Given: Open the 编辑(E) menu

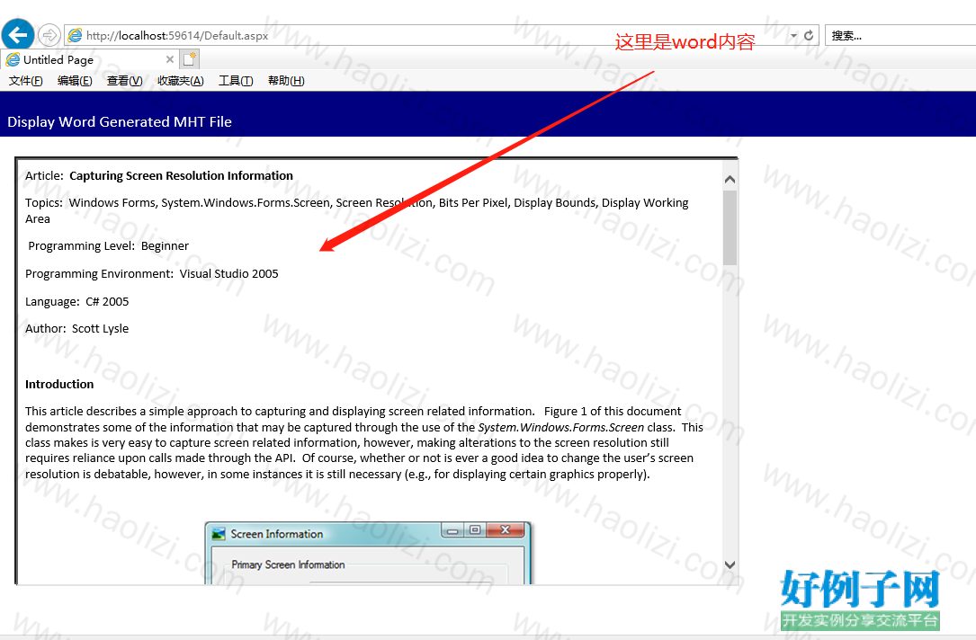Looking at the screenshot, I should point(75,81).
